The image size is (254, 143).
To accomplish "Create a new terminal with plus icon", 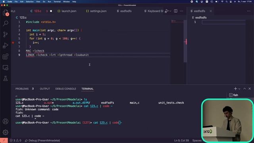I will tap(235, 89).
